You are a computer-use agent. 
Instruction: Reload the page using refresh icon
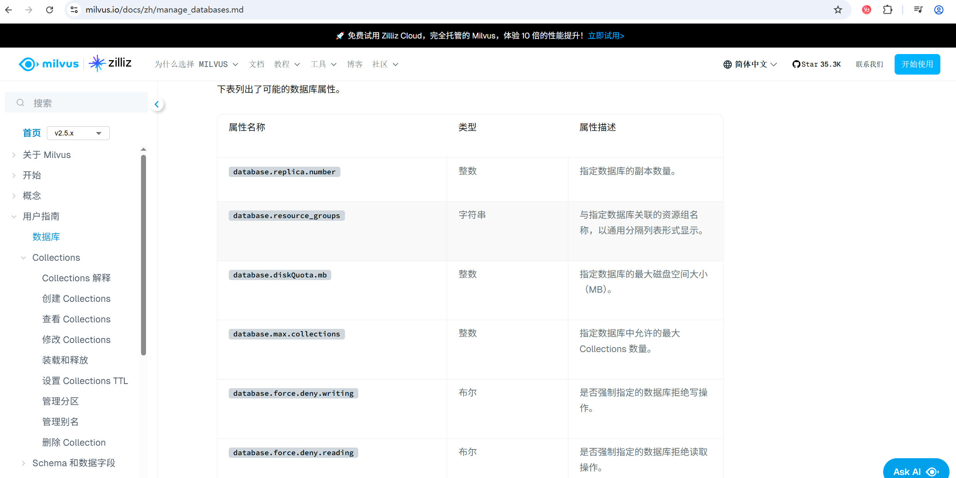(x=50, y=10)
